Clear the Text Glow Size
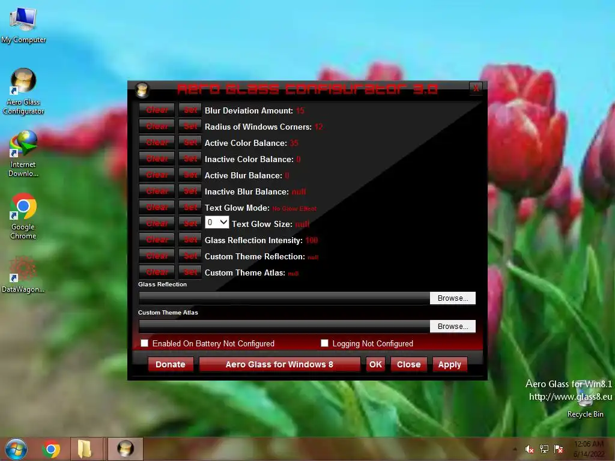This screenshot has height=461, width=615. [157, 223]
